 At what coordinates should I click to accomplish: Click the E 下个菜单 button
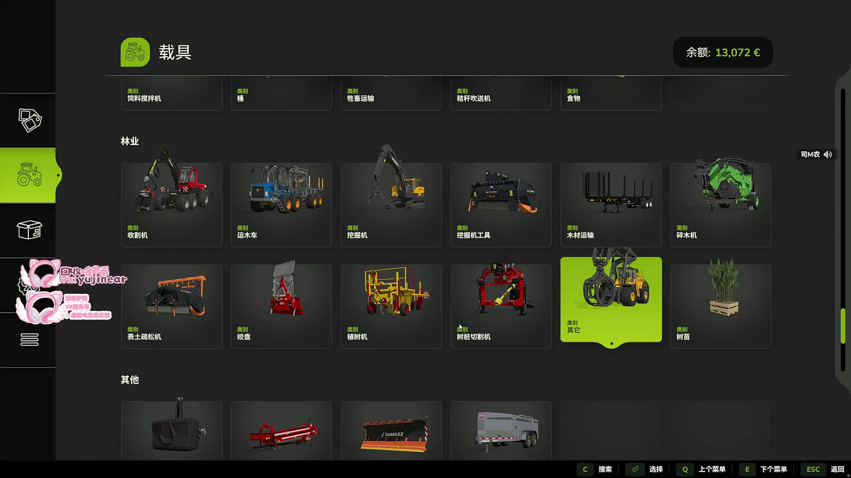[763, 469]
